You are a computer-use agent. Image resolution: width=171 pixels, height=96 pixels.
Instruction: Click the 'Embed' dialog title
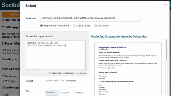(x=31, y=6)
